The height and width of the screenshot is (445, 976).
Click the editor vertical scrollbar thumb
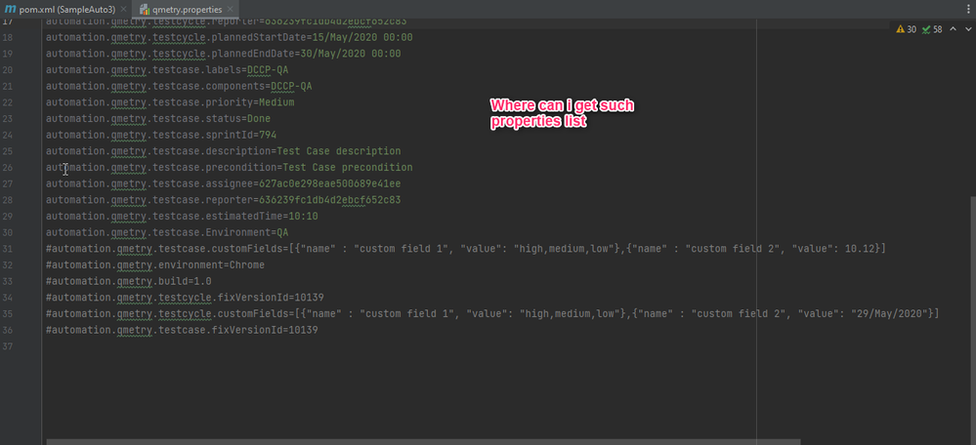973,317
